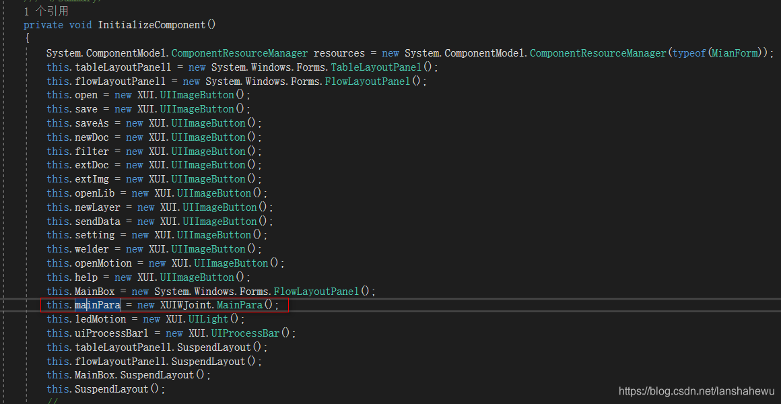Screen dimensions: 781x404
Task: Click FlowLayoutPanel class on the MainBox line
Action: pos(317,291)
